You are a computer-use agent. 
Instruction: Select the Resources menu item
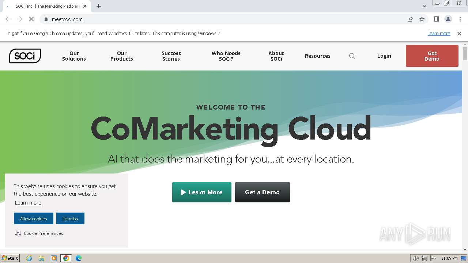[x=317, y=56]
